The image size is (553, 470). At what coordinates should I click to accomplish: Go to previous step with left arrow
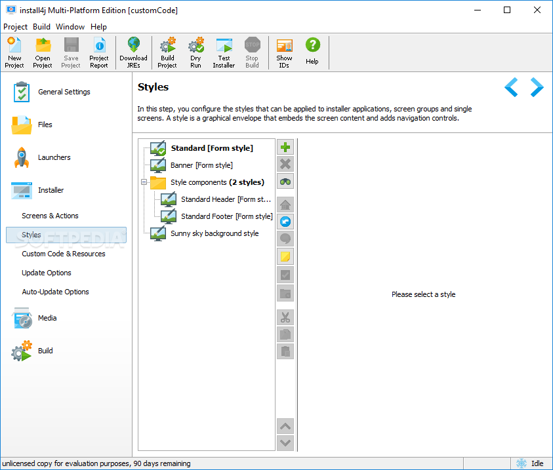[x=511, y=87]
